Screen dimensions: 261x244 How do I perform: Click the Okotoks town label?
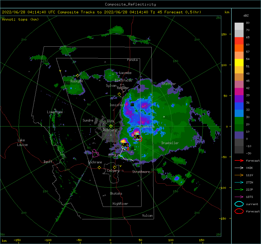point(116,194)
